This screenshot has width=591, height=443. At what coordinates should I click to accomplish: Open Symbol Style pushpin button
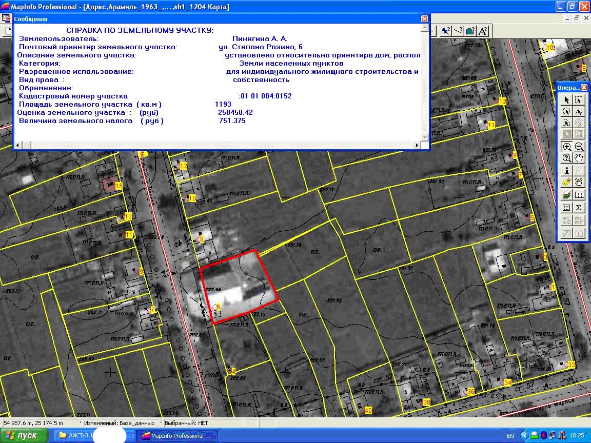(446, 31)
